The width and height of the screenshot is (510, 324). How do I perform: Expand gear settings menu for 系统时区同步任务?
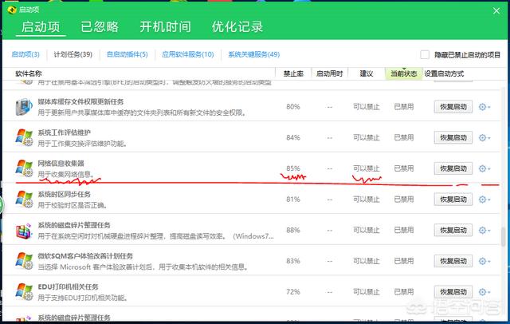(x=484, y=200)
